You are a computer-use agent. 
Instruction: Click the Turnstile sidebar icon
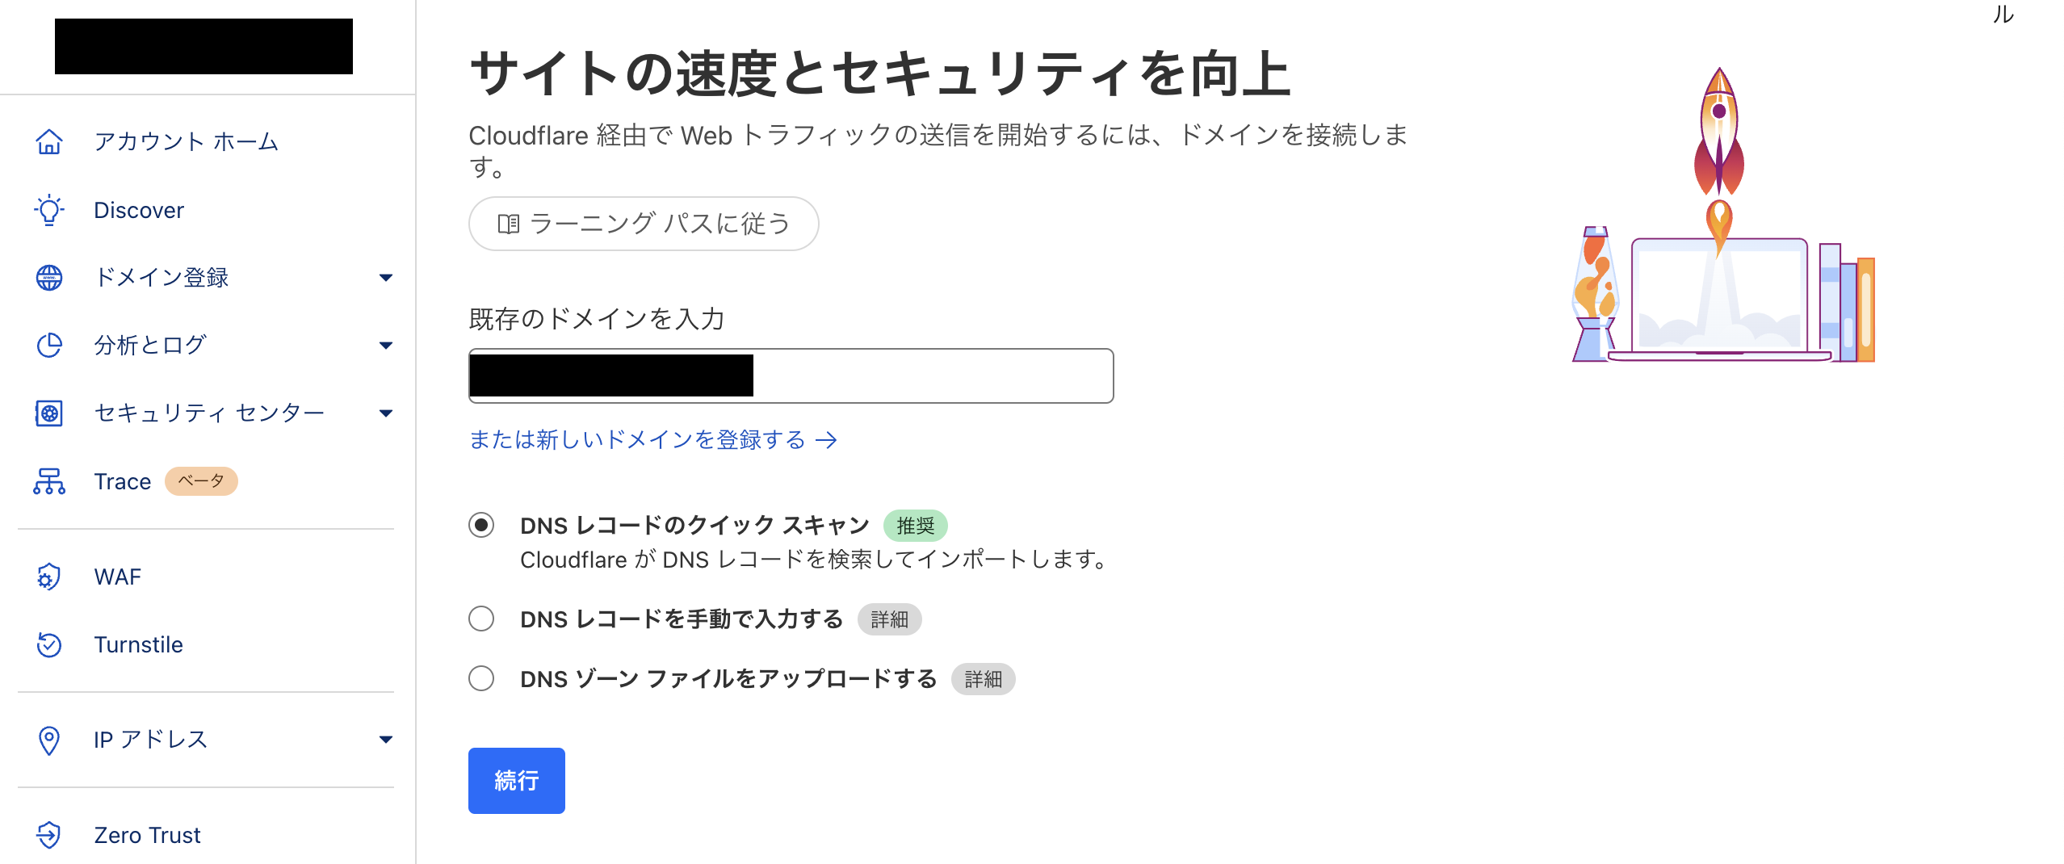pos(48,644)
